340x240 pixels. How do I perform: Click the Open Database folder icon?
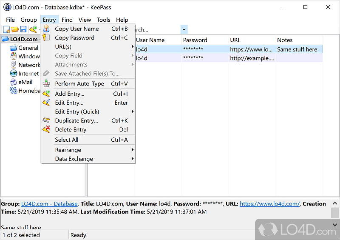tap(15, 29)
